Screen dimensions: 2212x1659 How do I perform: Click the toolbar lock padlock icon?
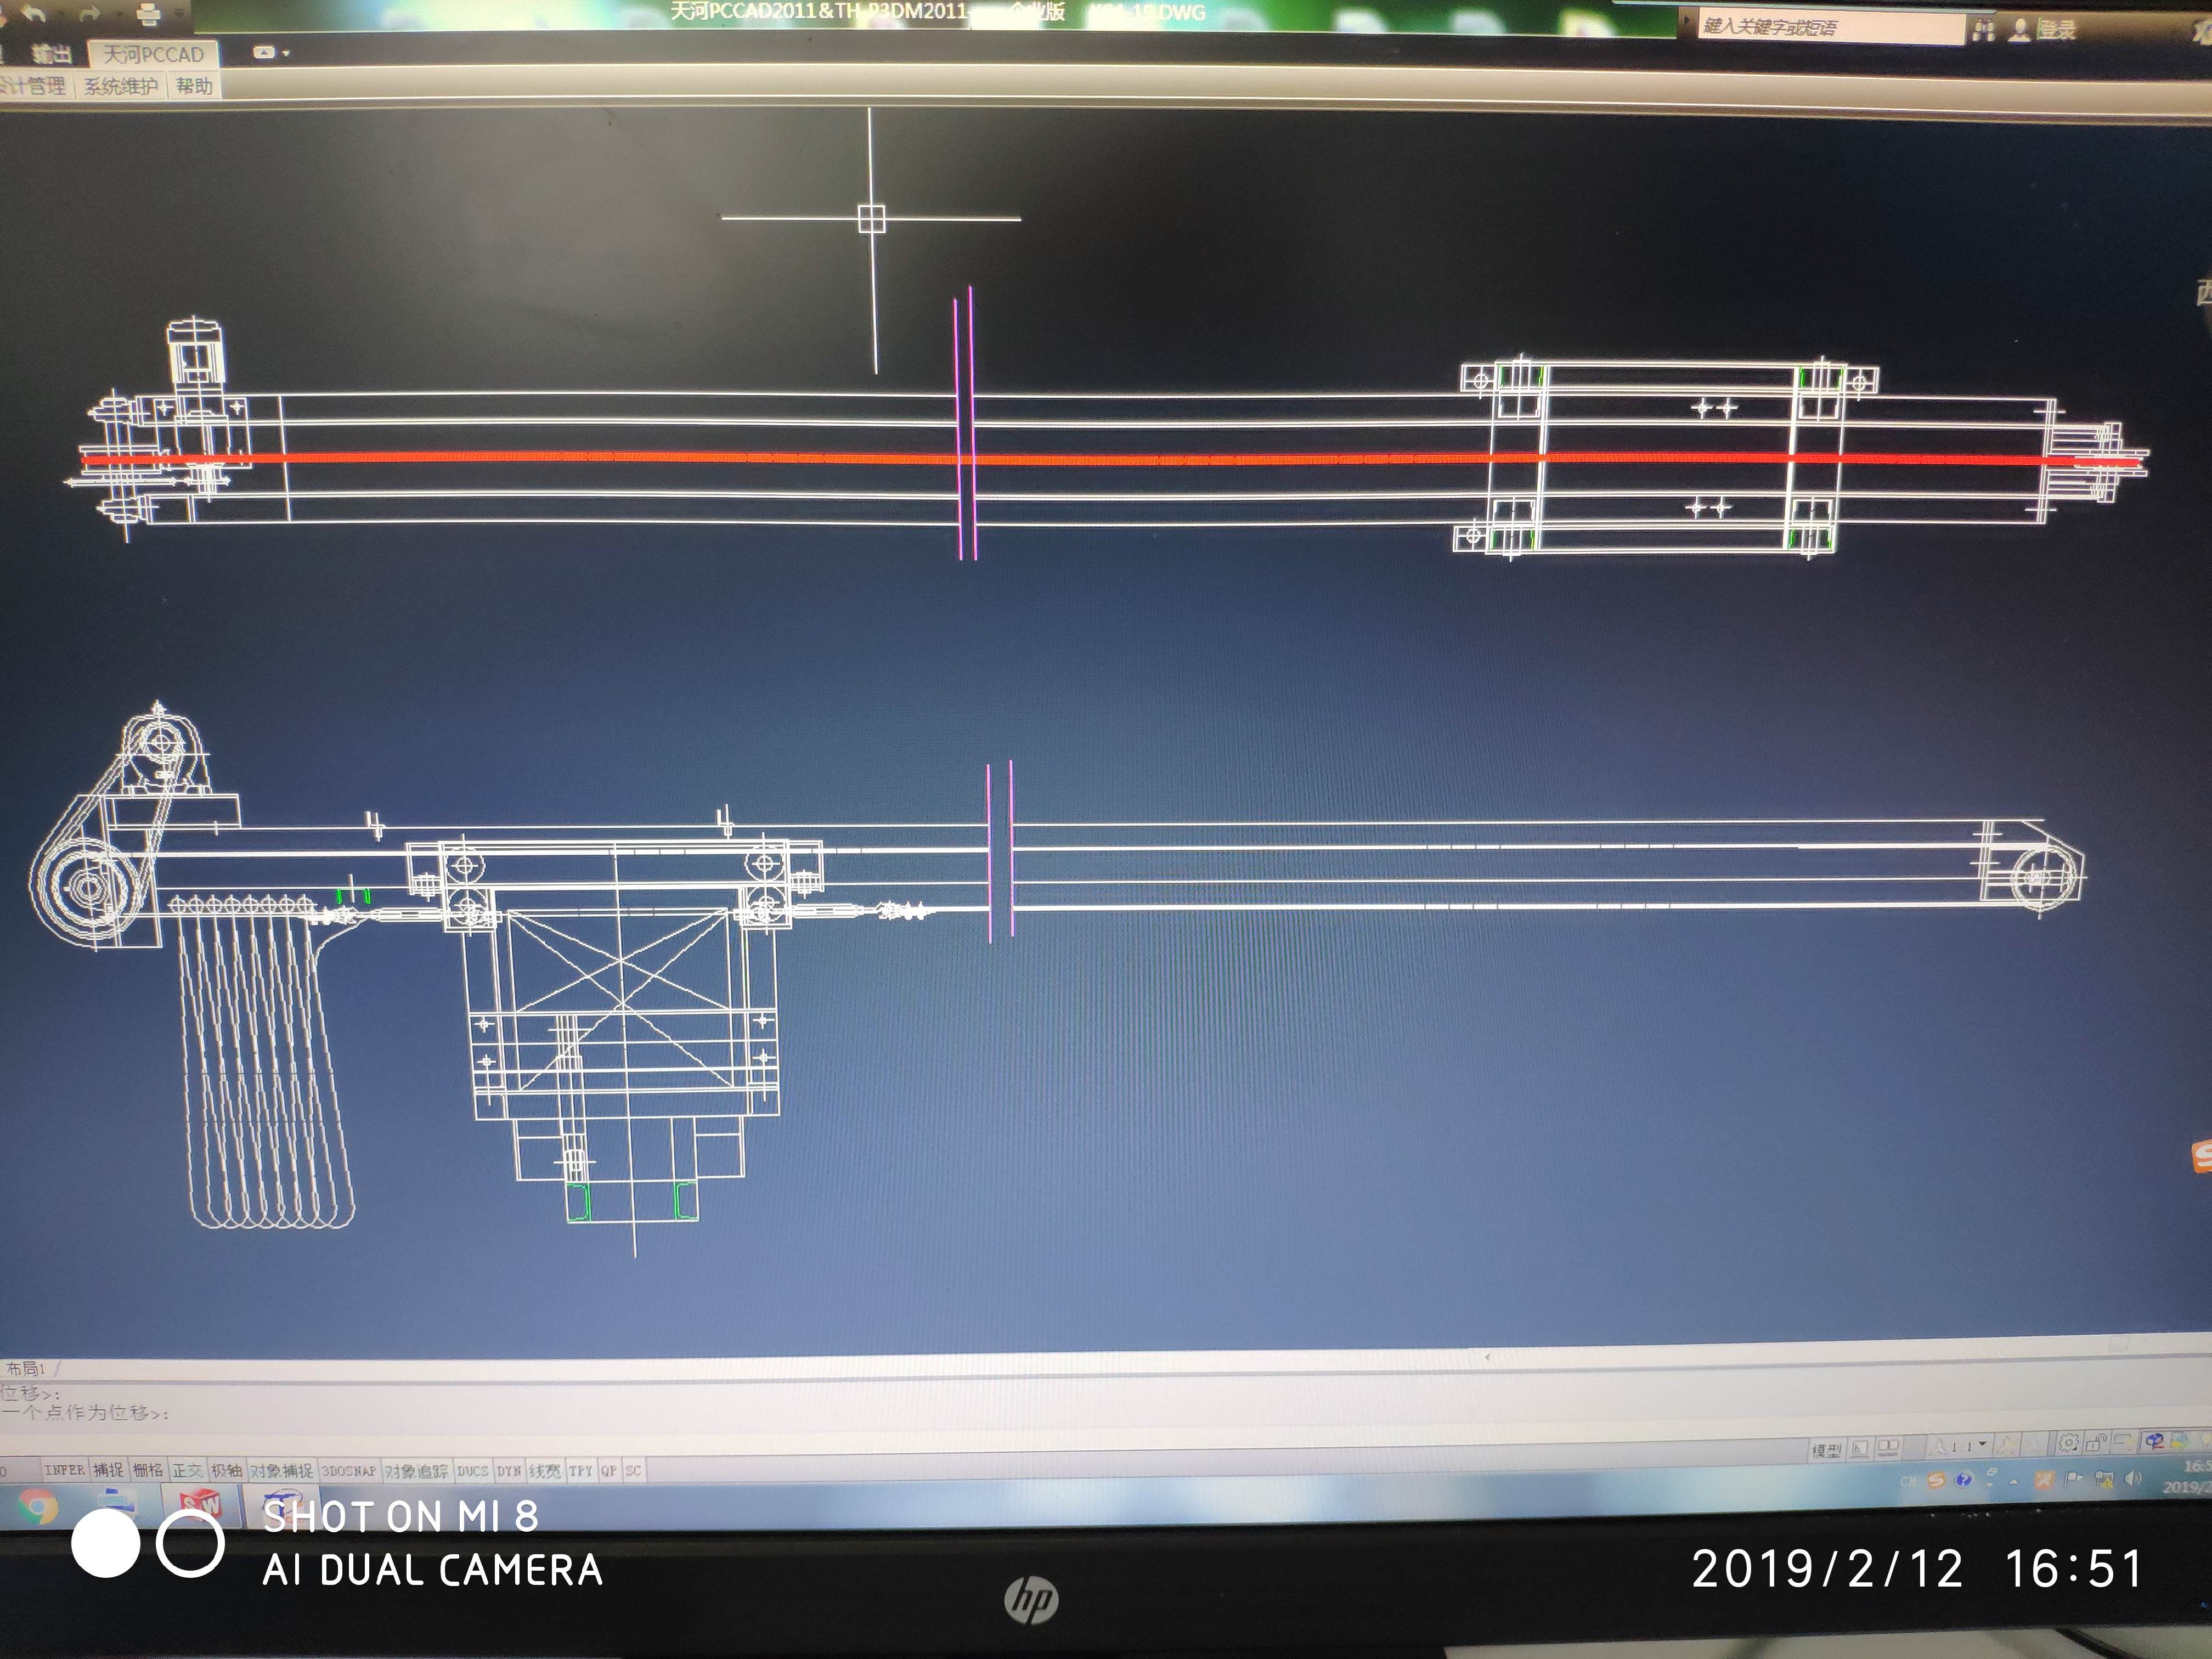click(2096, 1442)
